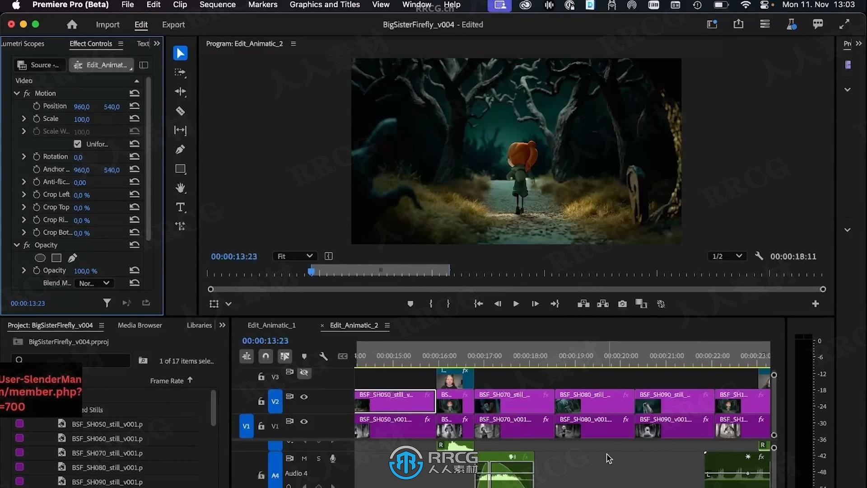The image size is (867, 488).
Task: Open the Fit zoom level dropdown
Action: pos(295,256)
